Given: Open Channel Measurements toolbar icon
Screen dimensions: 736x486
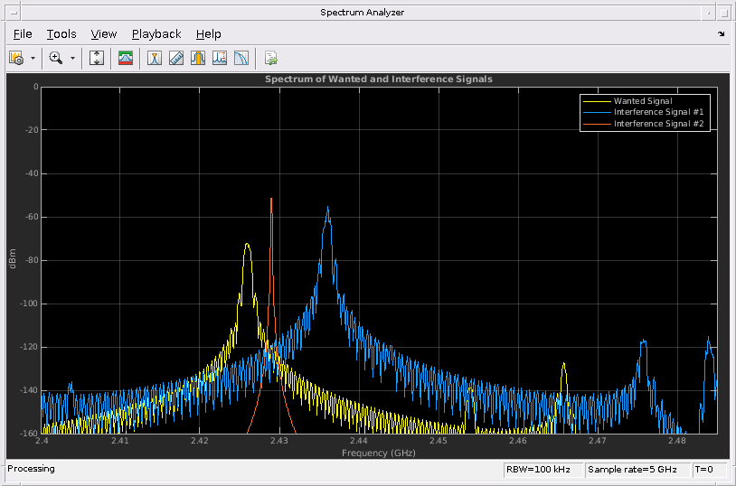Looking at the screenshot, I should coord(198,58).
